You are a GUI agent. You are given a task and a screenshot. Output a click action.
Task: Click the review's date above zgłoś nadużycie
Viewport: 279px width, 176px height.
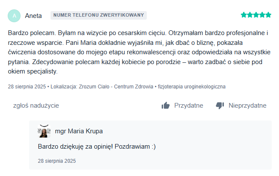tap(27, 86)
